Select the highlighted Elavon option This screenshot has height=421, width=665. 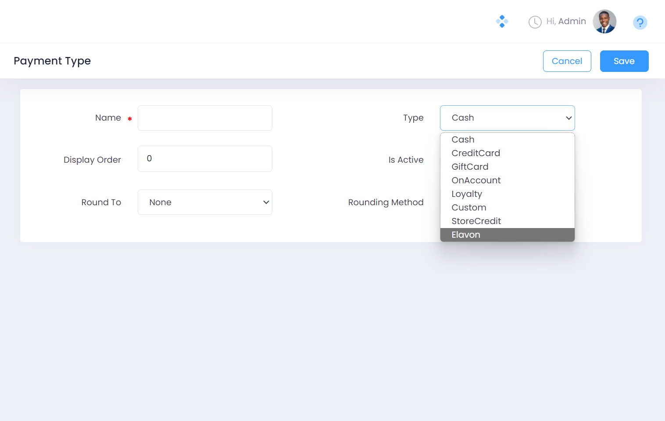[x=466, y=235]
